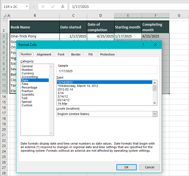Click the formula bar Enter checkmark icon

[x=53, y=7]
